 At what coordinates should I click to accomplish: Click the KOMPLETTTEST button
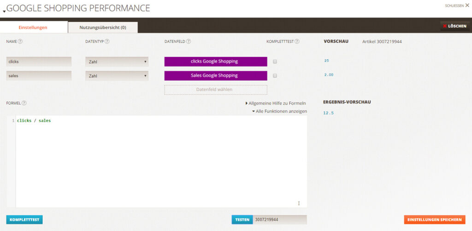[x=24, y=220]
